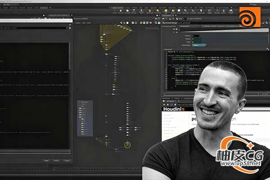The width and height of the screenshot is (270, 180).
Task: Click the Cancel button in the dialog
Action: [67, 160]
